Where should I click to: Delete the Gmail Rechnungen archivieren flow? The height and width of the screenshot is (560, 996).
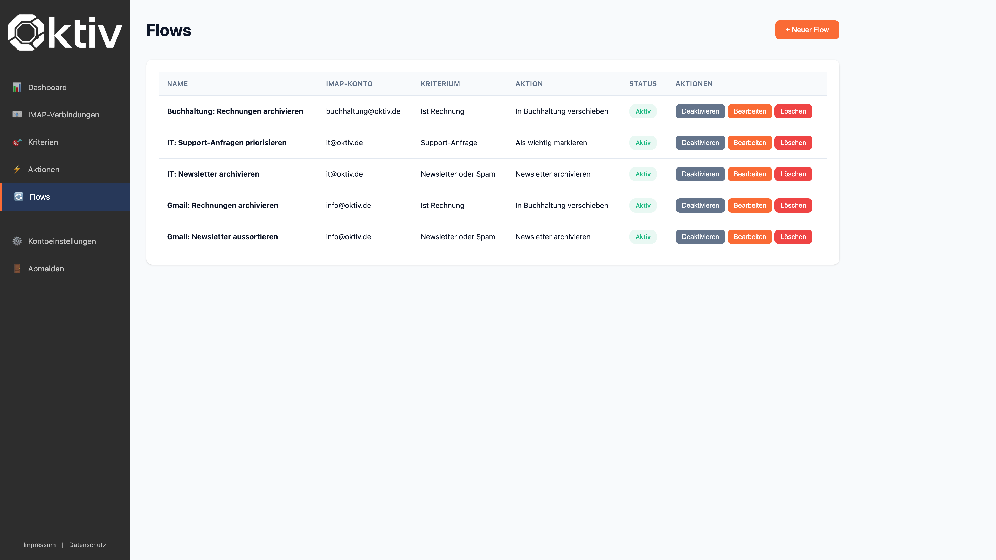(x=793, y=206)
